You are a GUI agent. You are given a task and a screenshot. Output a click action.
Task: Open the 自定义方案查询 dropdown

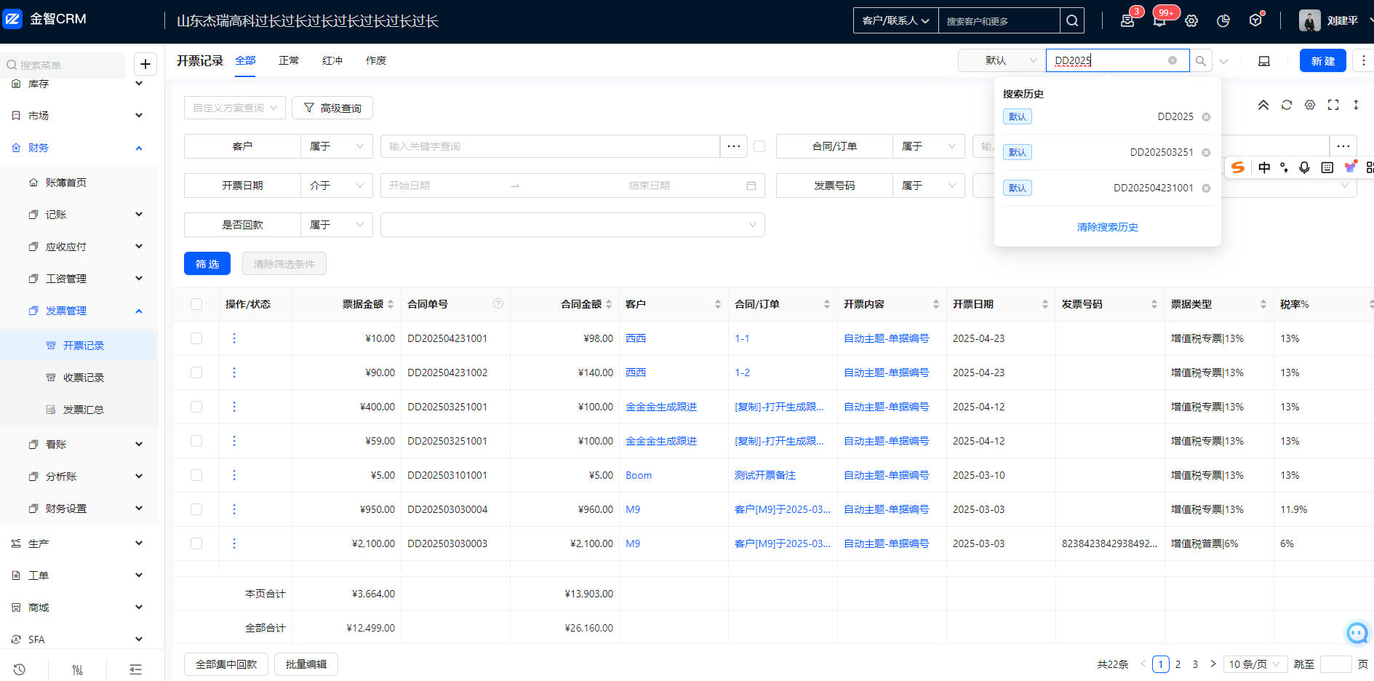point(235,108)
